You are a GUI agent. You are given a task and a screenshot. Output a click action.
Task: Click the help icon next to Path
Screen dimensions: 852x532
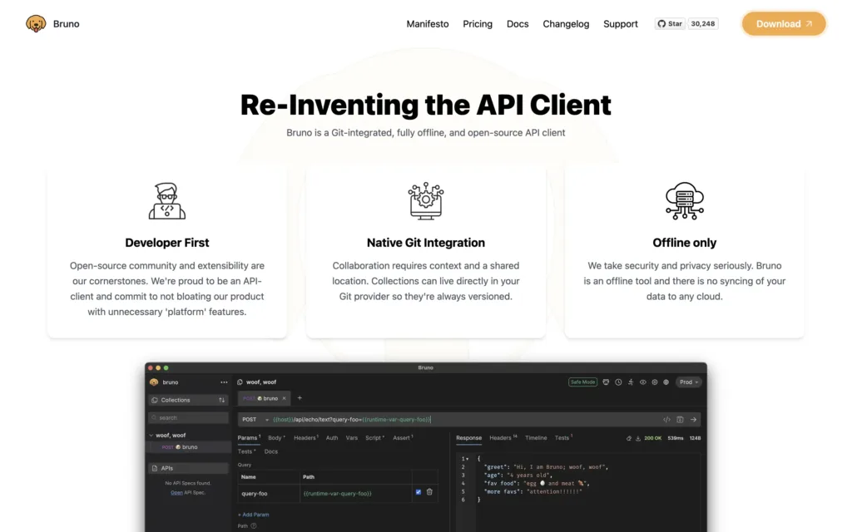(253, 525)
